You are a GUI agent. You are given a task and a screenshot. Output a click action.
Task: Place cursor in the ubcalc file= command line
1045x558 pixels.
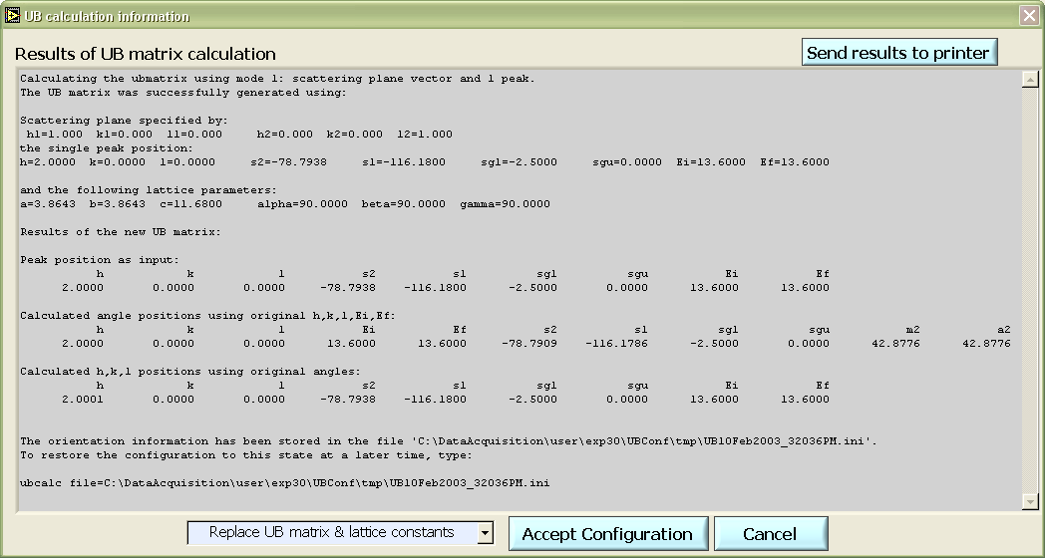284,483
